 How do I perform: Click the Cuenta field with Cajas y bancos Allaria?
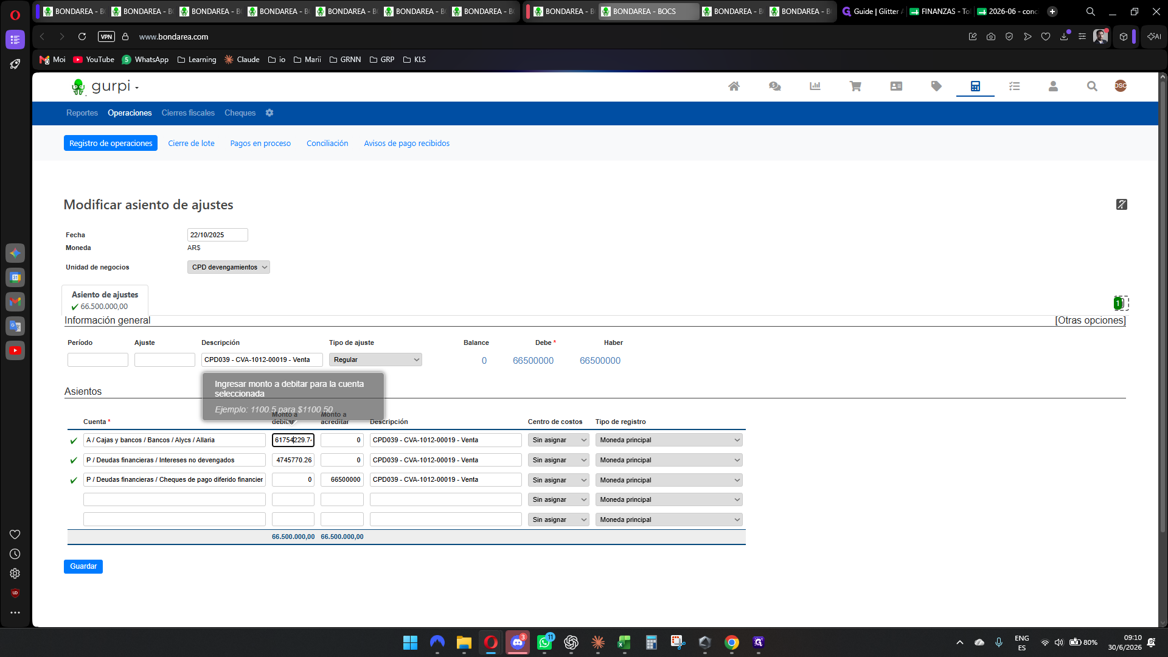[x=175, y=440]
